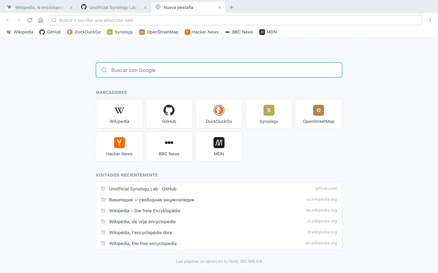Switch to the Wikipedia, la enciclopedia tab

tap(40, 7)
